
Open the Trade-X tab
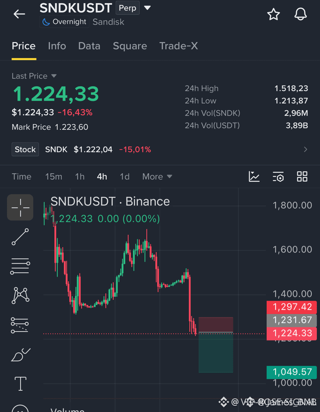point(179,46)
